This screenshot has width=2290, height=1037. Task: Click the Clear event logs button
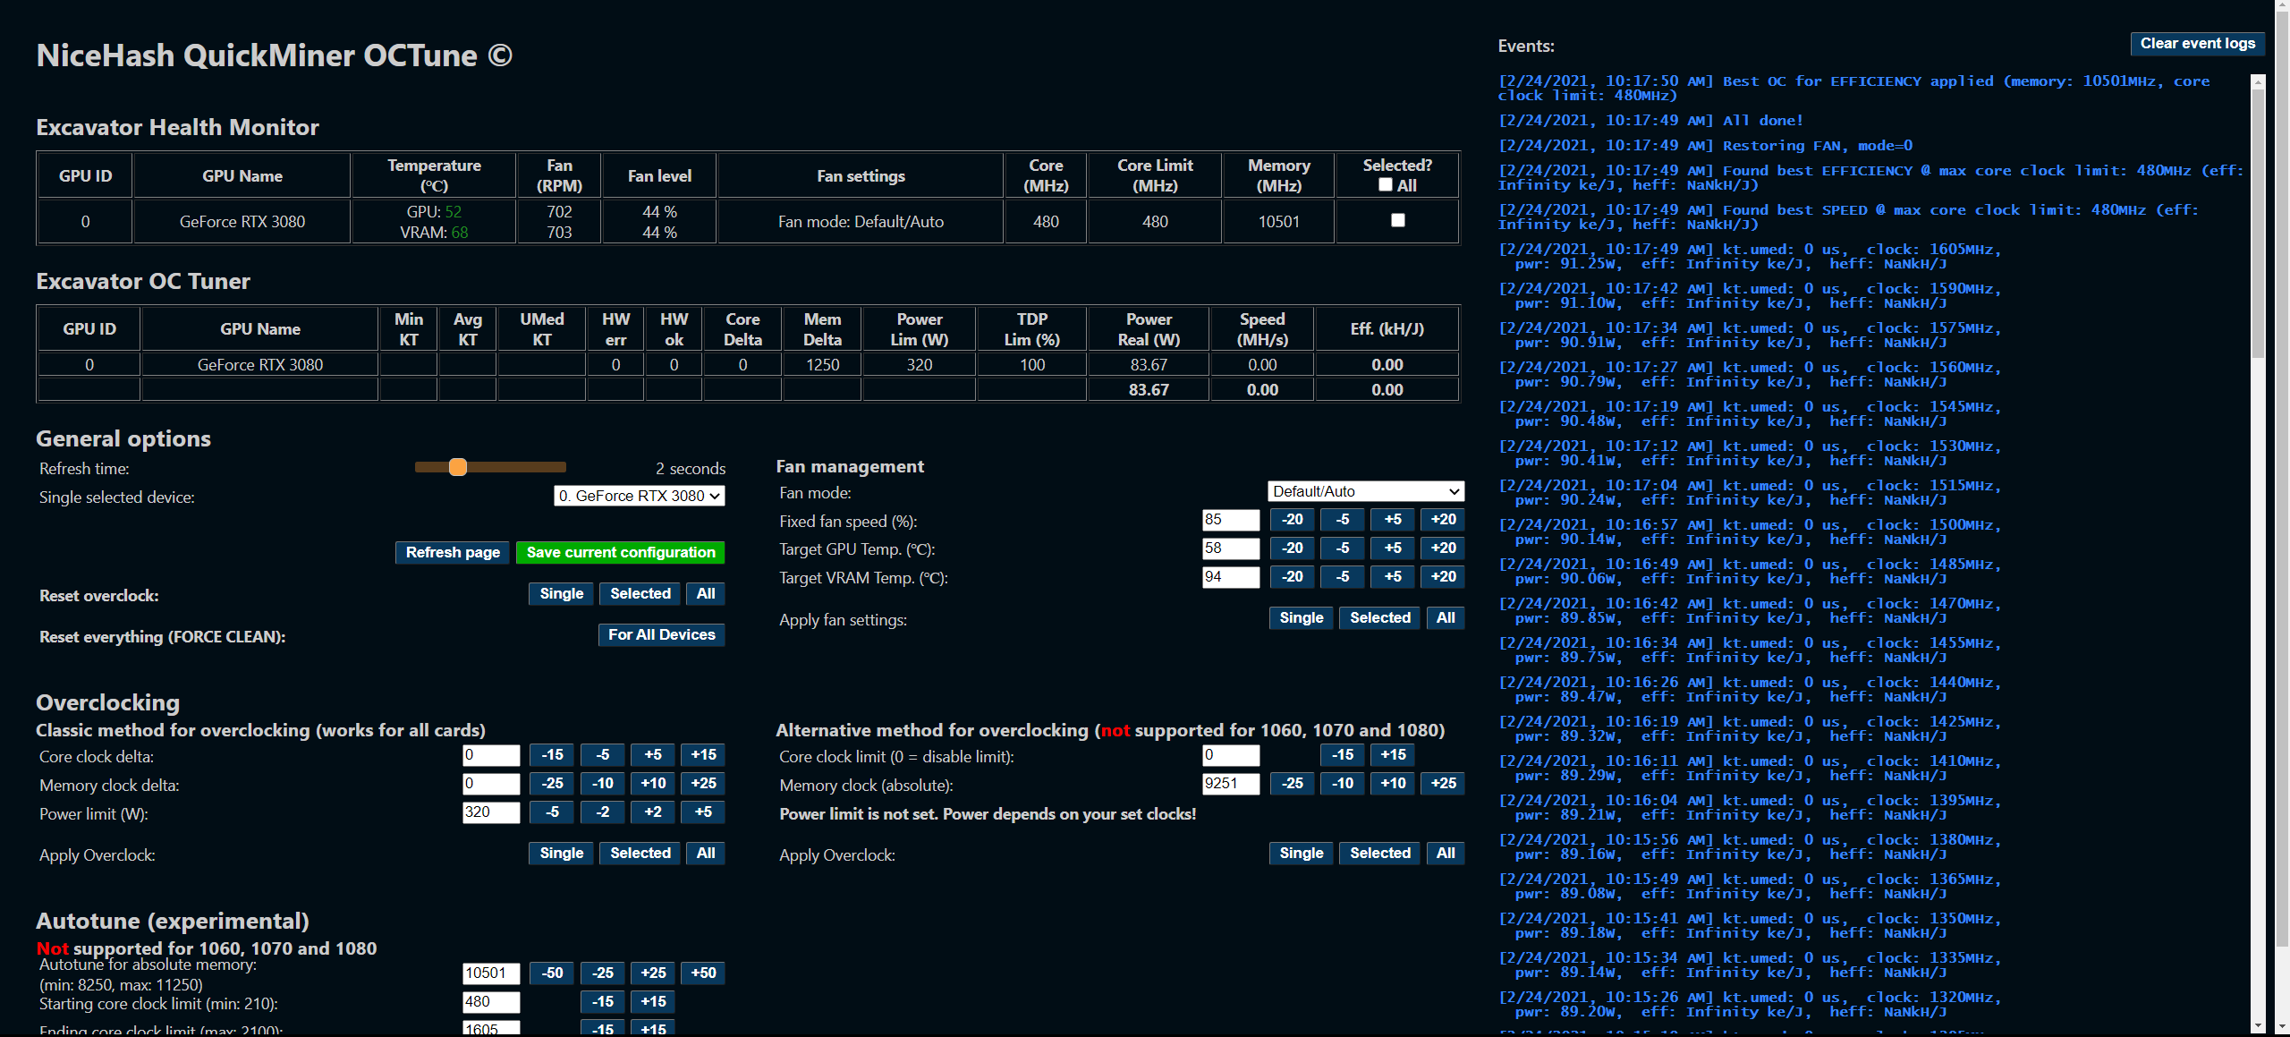pyautogui.click(x=2197, y=43)
